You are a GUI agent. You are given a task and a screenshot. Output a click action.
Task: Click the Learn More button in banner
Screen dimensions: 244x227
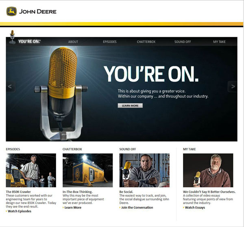coord(130,105)
